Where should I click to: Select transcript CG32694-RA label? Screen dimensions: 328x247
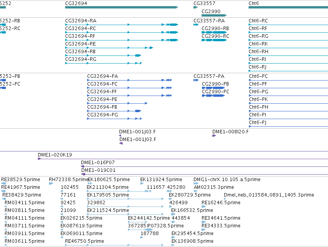[81, 21]
